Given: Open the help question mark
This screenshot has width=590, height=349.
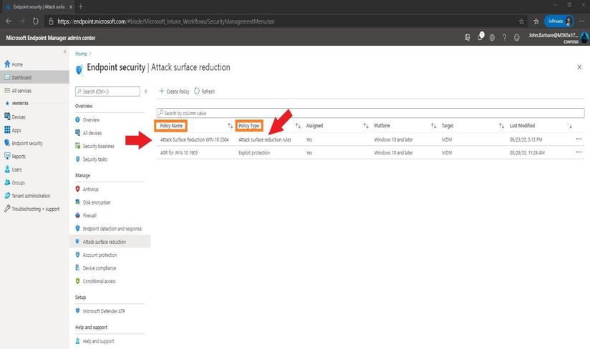Looking at the screenshot, I should (504, 38).
